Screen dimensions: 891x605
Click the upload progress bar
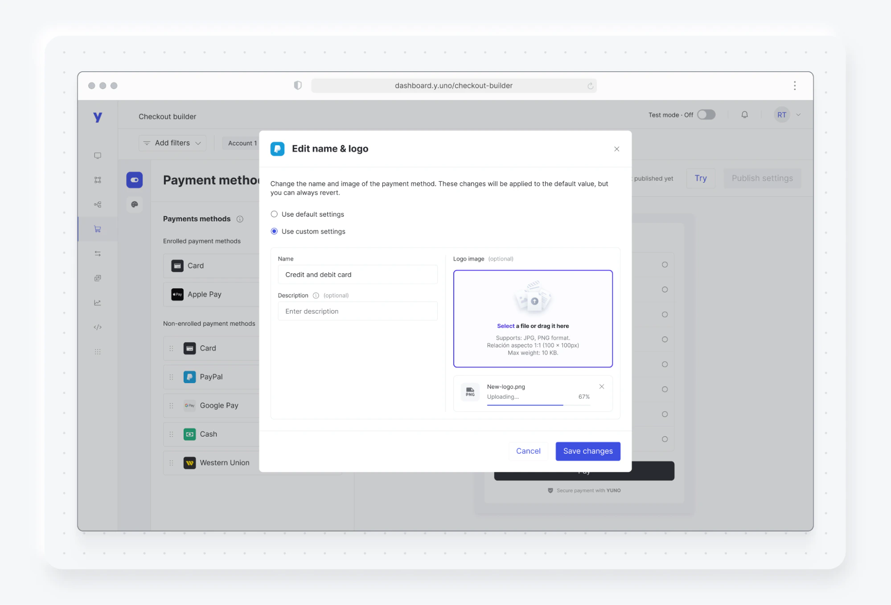[538, 405]
